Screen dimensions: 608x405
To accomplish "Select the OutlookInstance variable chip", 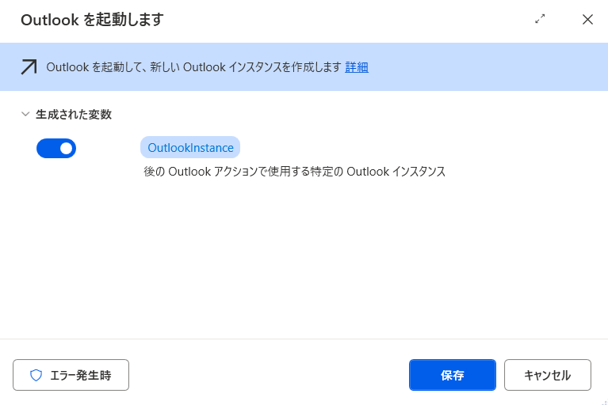I will [190, 147].
